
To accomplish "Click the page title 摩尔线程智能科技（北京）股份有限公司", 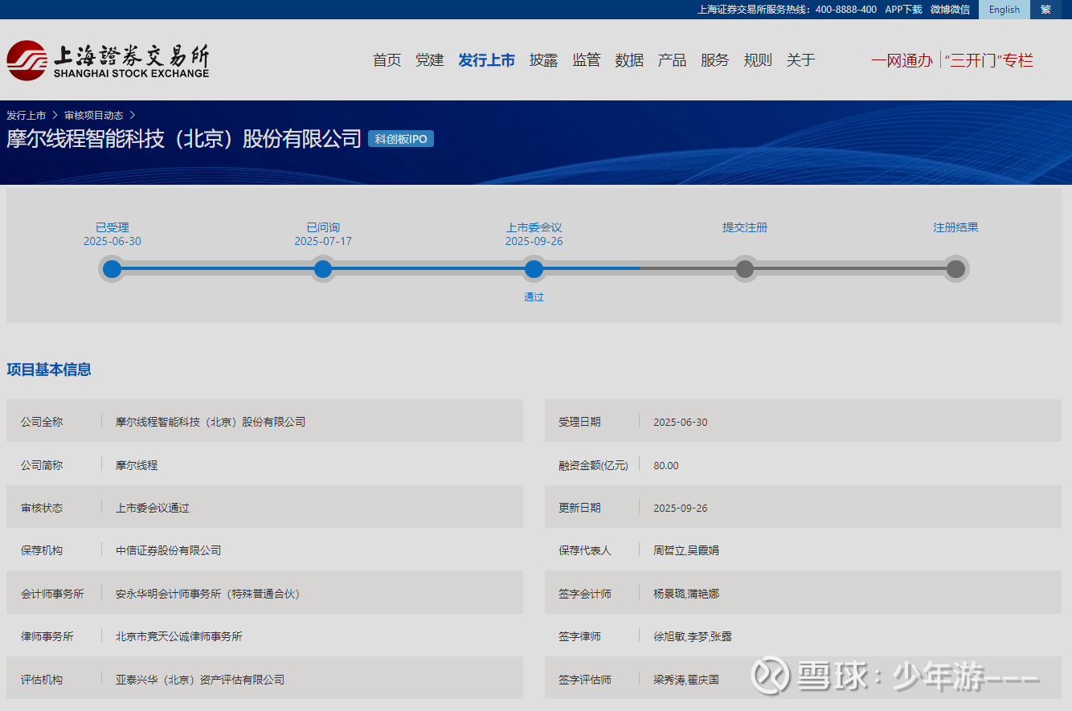I will click(184, 139).
